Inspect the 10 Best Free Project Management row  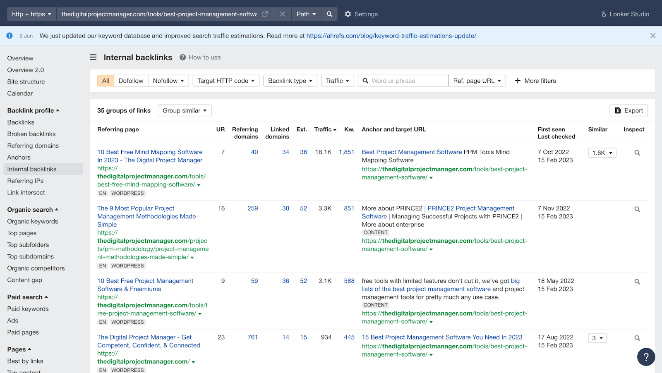coord(637,282)
